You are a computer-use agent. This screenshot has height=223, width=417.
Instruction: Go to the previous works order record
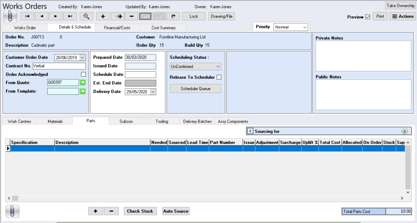42,16
